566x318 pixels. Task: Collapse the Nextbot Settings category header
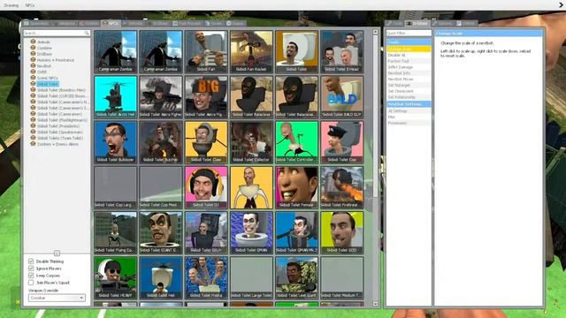(x=409, y=104)
